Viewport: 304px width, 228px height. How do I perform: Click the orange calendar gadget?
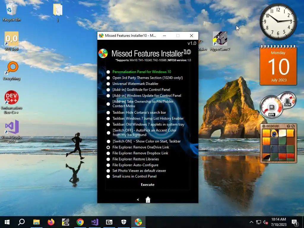click(278, 65)
